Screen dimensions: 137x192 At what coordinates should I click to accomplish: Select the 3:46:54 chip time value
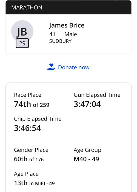(x=27, y=128)
